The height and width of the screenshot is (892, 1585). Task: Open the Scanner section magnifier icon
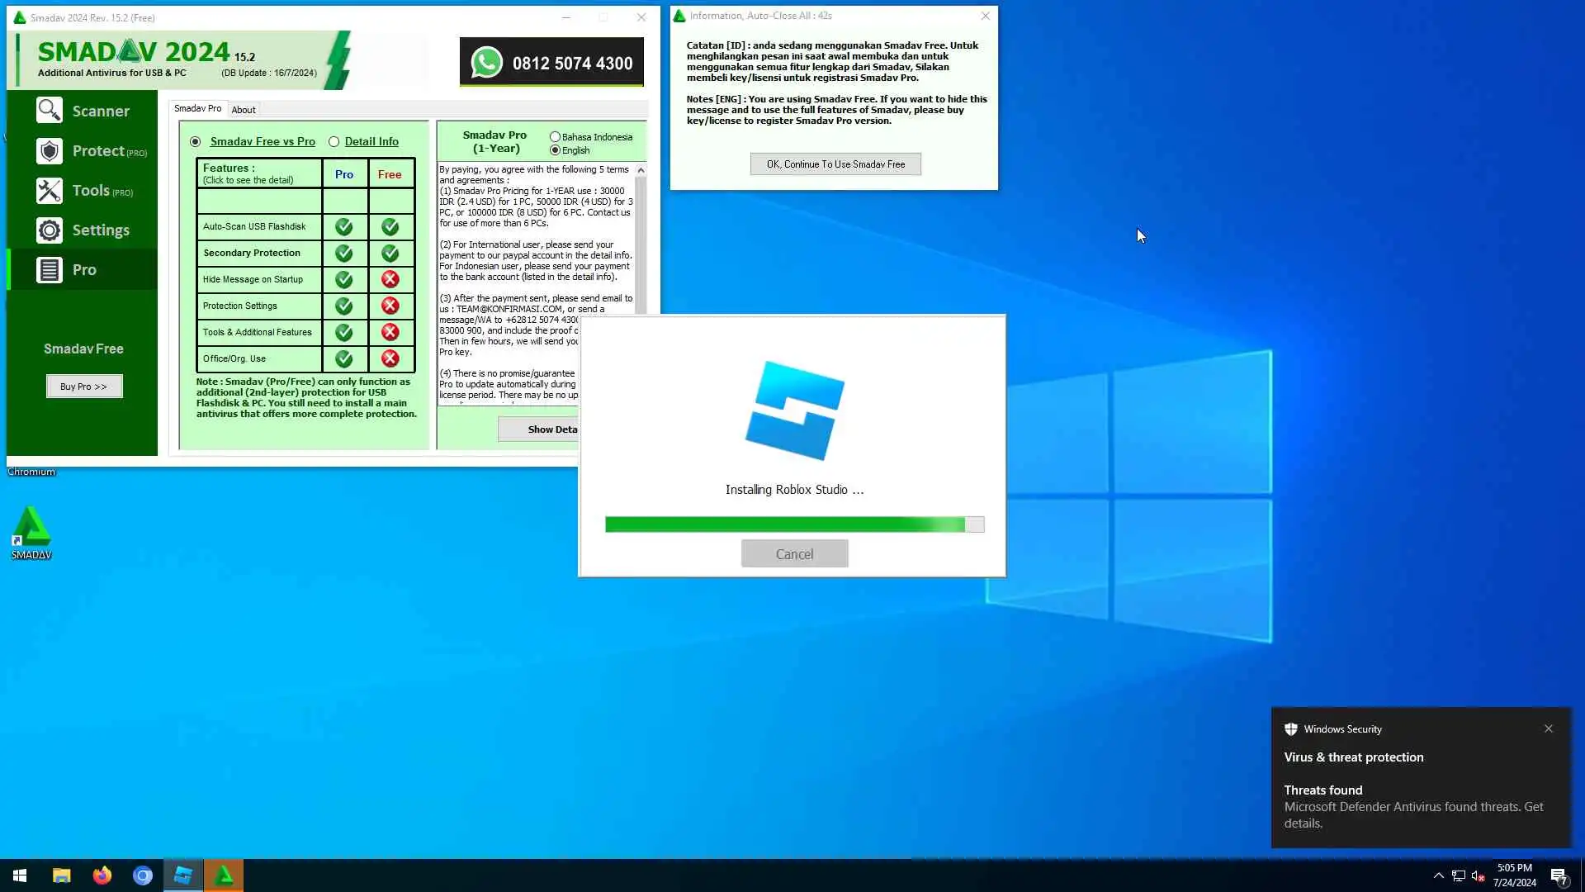coord(50,111)
